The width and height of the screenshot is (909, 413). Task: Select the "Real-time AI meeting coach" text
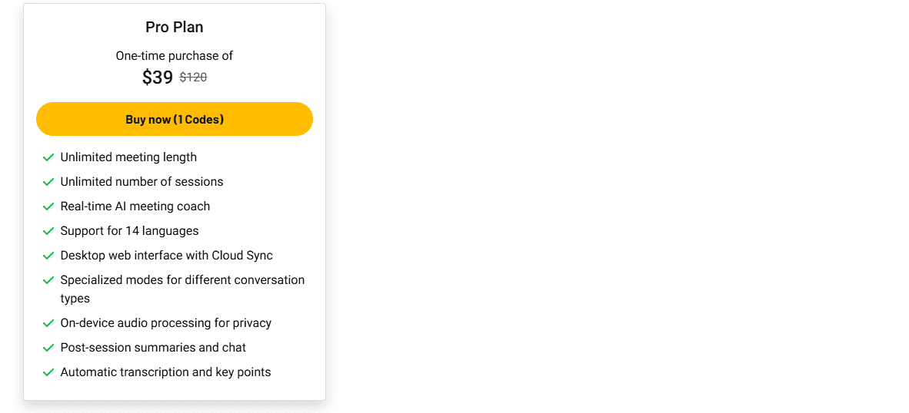click(x=135, y=206)
